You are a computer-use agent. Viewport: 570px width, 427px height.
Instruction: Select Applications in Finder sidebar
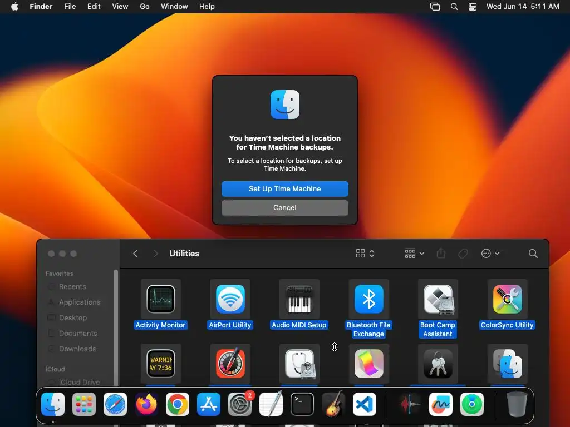pos(79,302)
